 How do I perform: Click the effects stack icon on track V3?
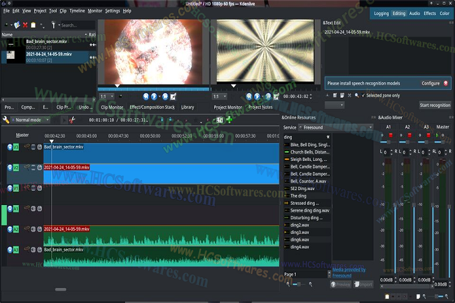(27, 146)
